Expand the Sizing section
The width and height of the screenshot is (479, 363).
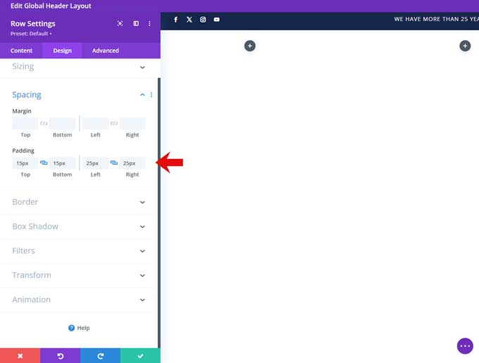[x=142, y=68]
